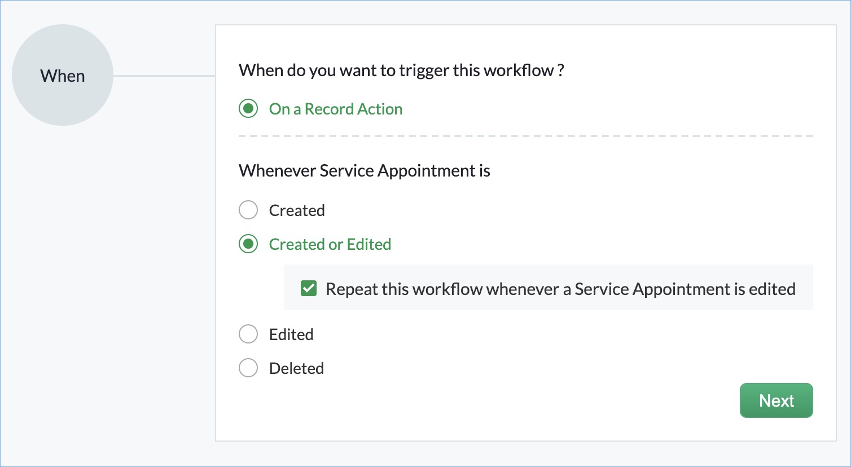
Task: Click the 'Edited' option label text
Action: point(291,334)
